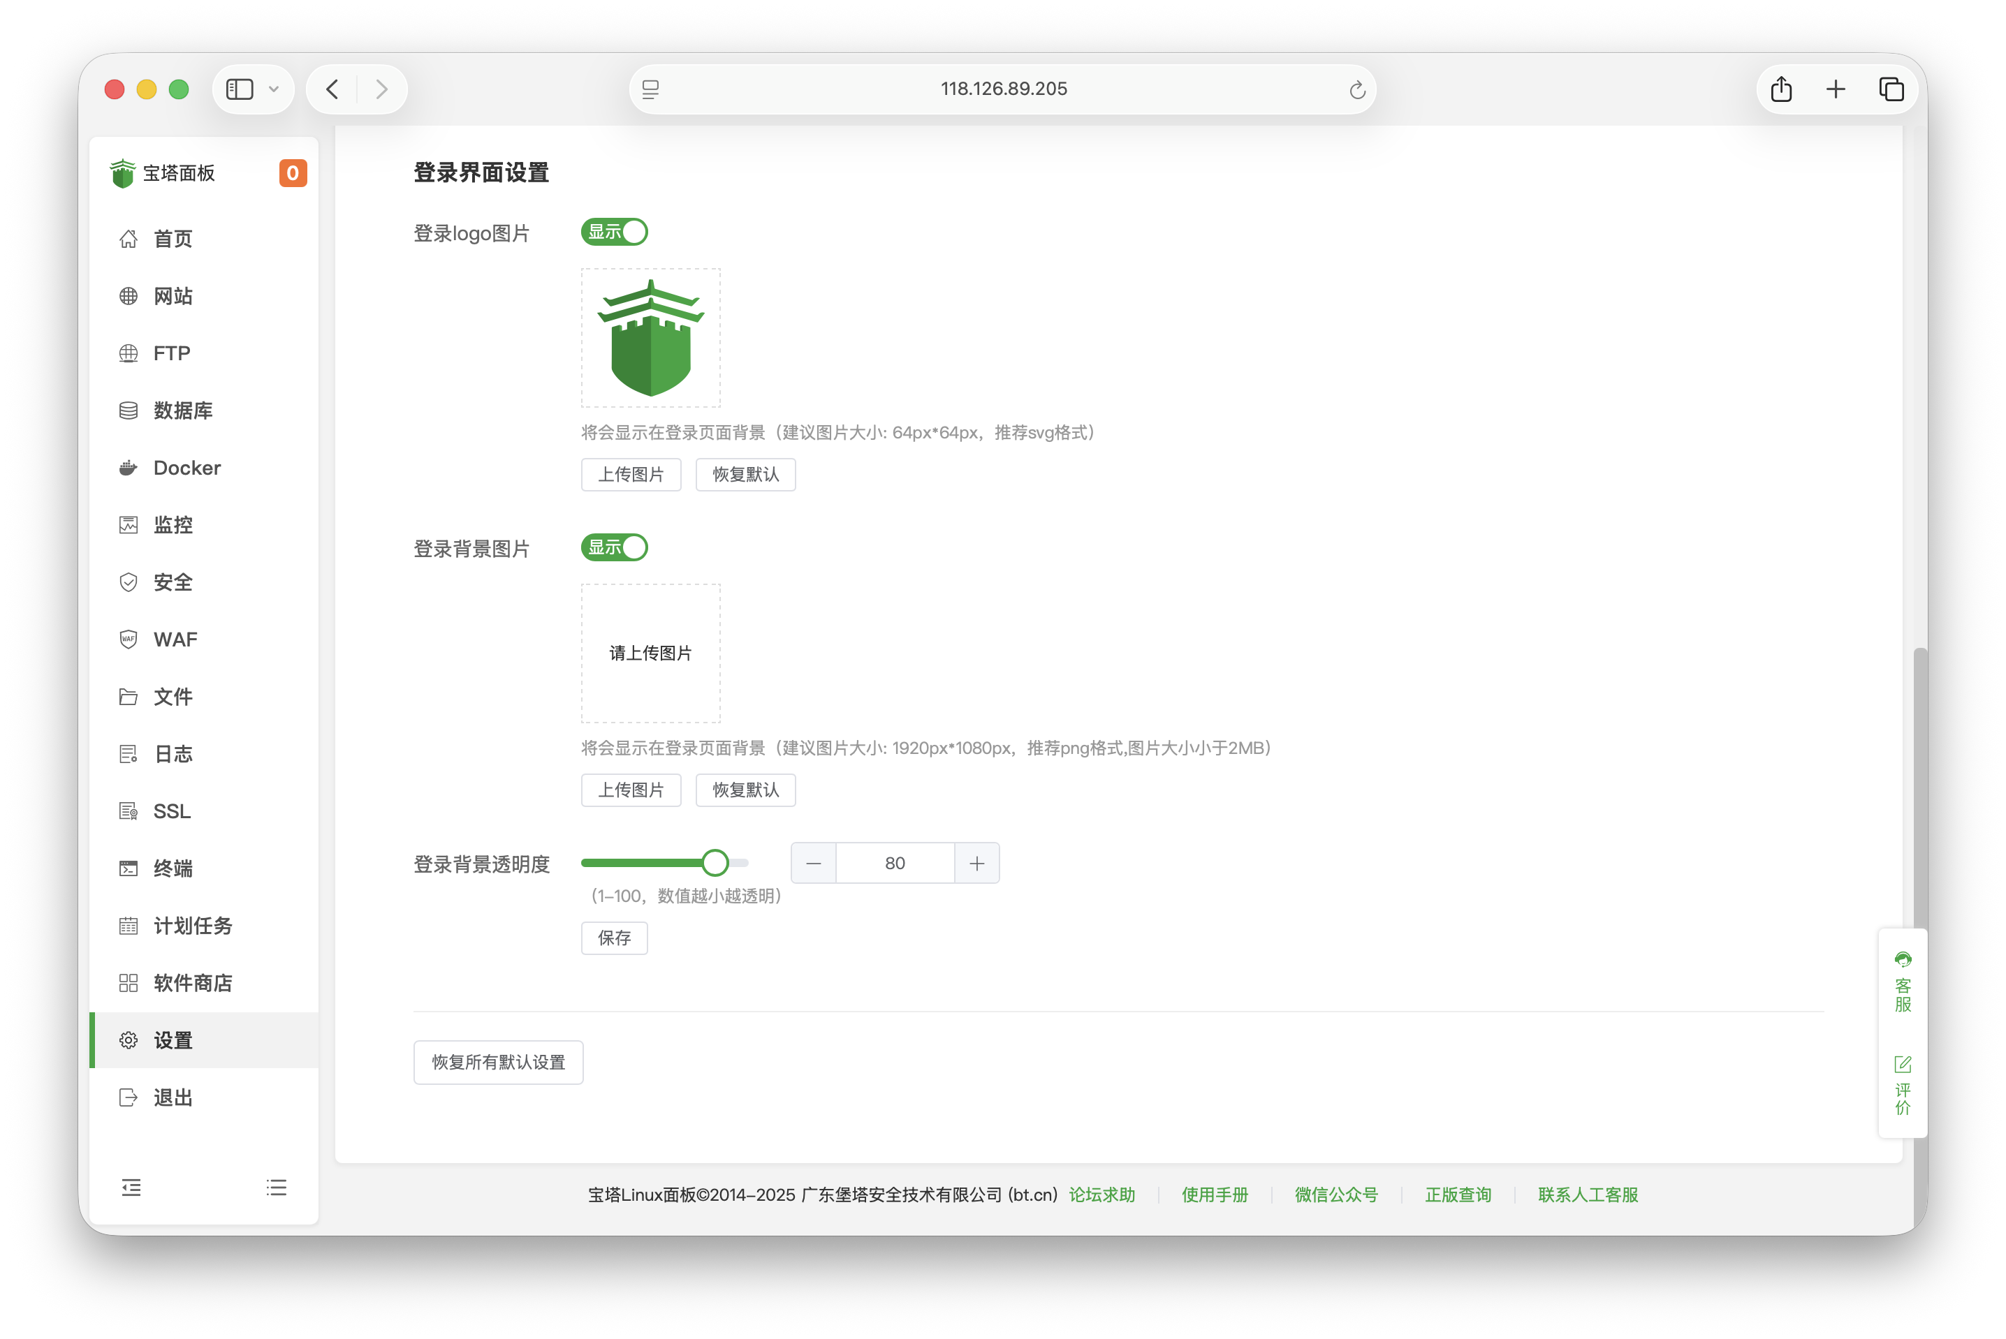Select the 网站 website icon in sidebar
Screen dimensions: 2006x1339
coord(128,296)
